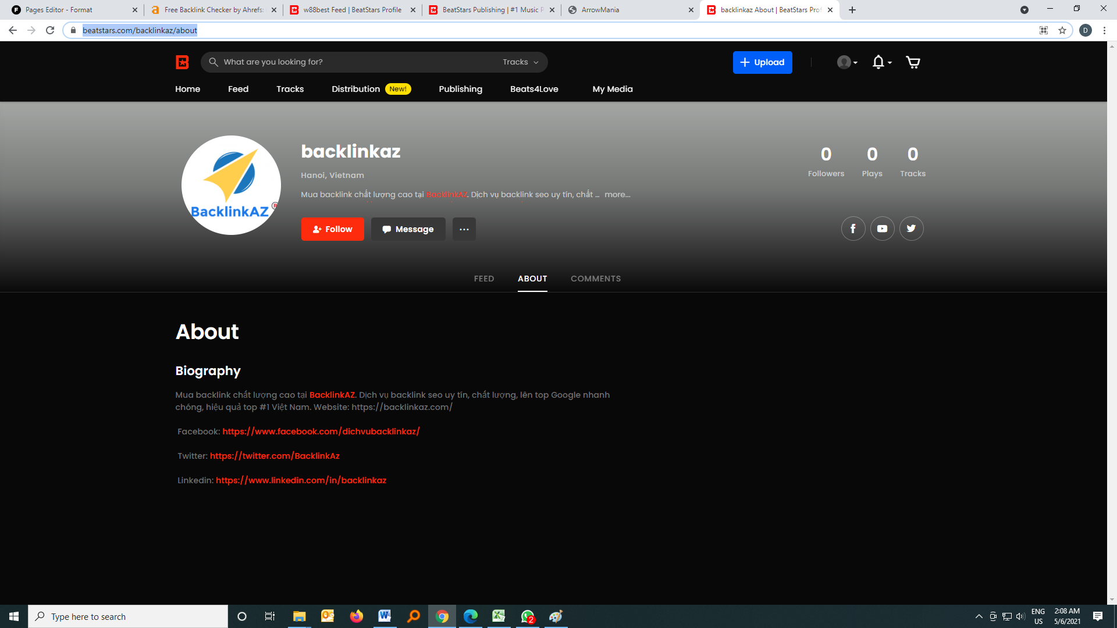This screenshot has height=628, width=1117.
Task: Open the Windows notification center icon
Action: (x=1097, y=616)
